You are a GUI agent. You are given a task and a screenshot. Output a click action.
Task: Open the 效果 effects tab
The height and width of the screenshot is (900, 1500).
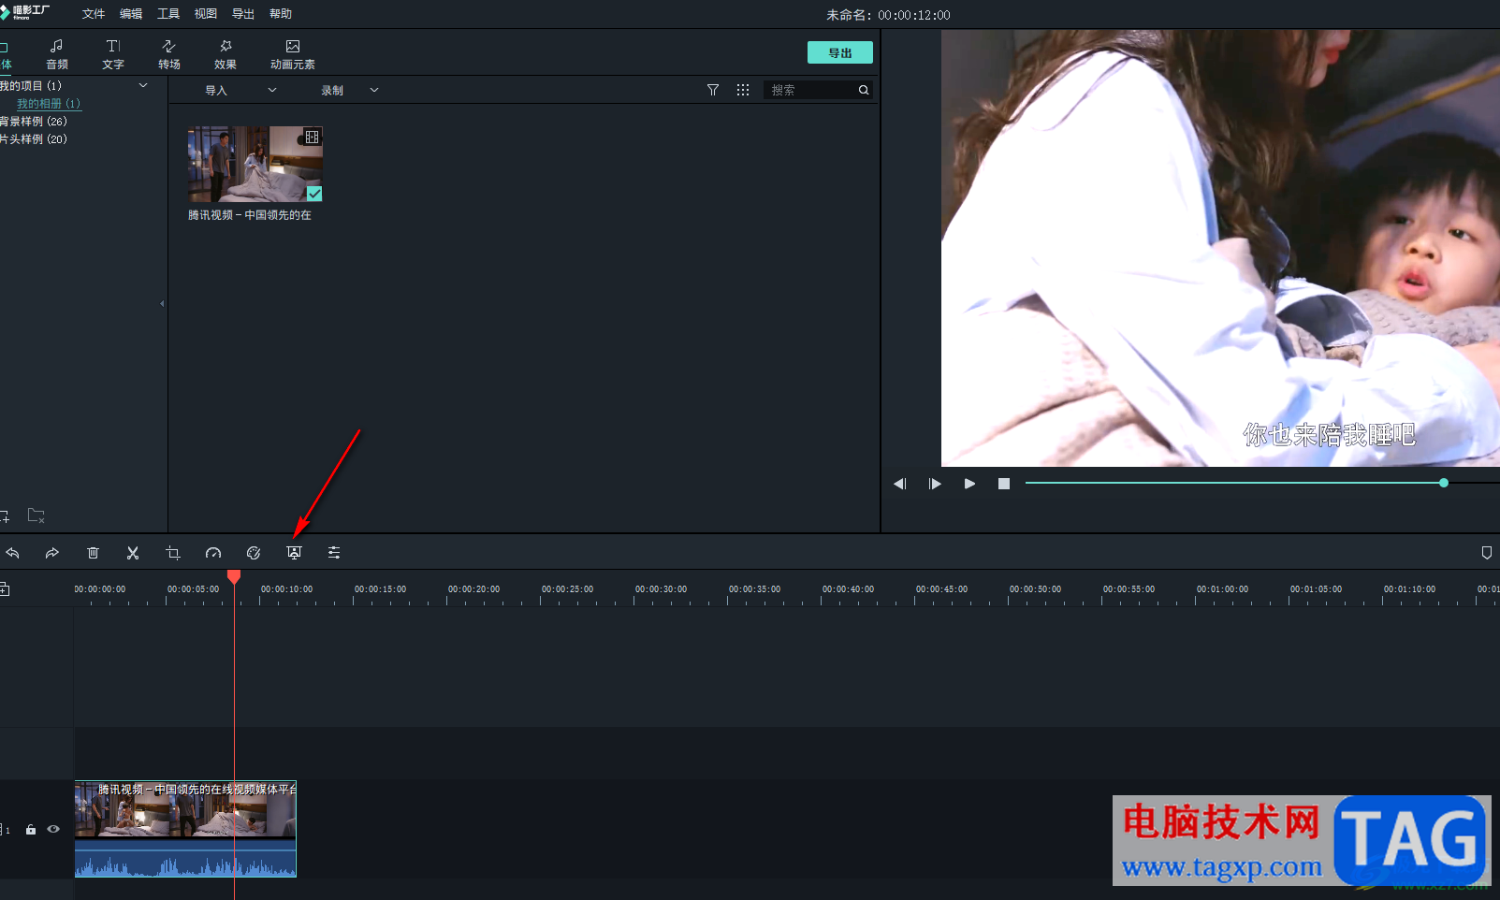point(226,54)
